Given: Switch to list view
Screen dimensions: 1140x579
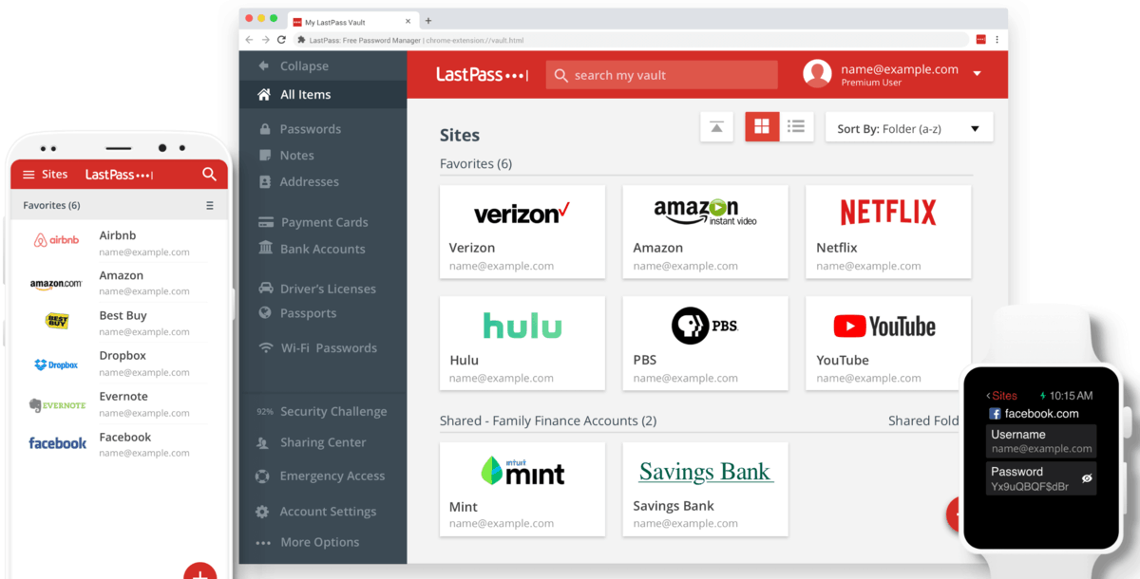Looking at the screenshot, I should coord(796,127).
